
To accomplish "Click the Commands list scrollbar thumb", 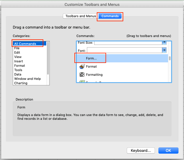I will click(170, 58).
